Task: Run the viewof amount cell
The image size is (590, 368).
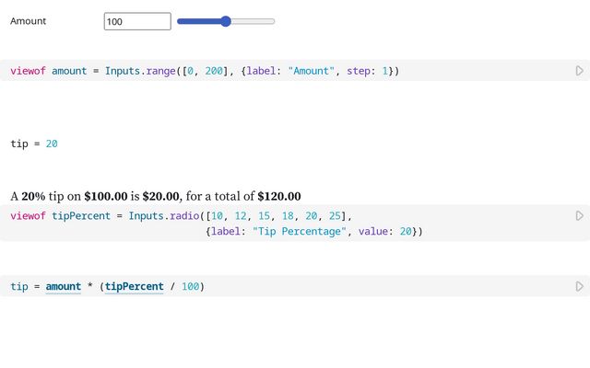Action: click(x=579, y=71)
